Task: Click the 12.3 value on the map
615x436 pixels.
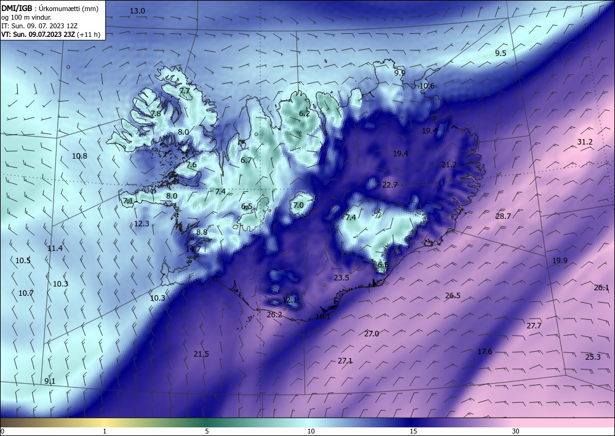Action: point(141,224)
